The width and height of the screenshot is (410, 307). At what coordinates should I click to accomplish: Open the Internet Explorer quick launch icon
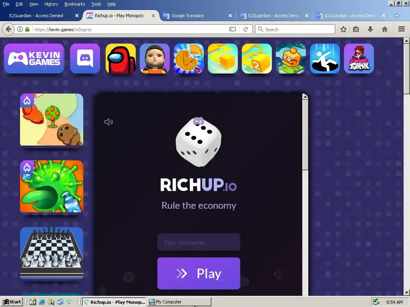42,302
